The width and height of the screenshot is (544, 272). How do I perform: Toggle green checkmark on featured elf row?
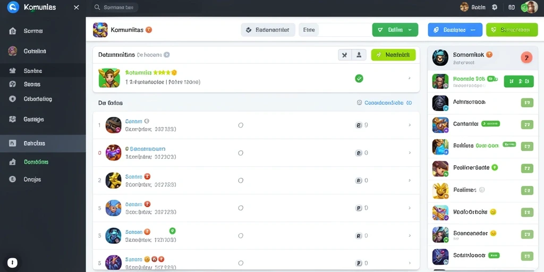pyautogui.click(x=359, y=79)
